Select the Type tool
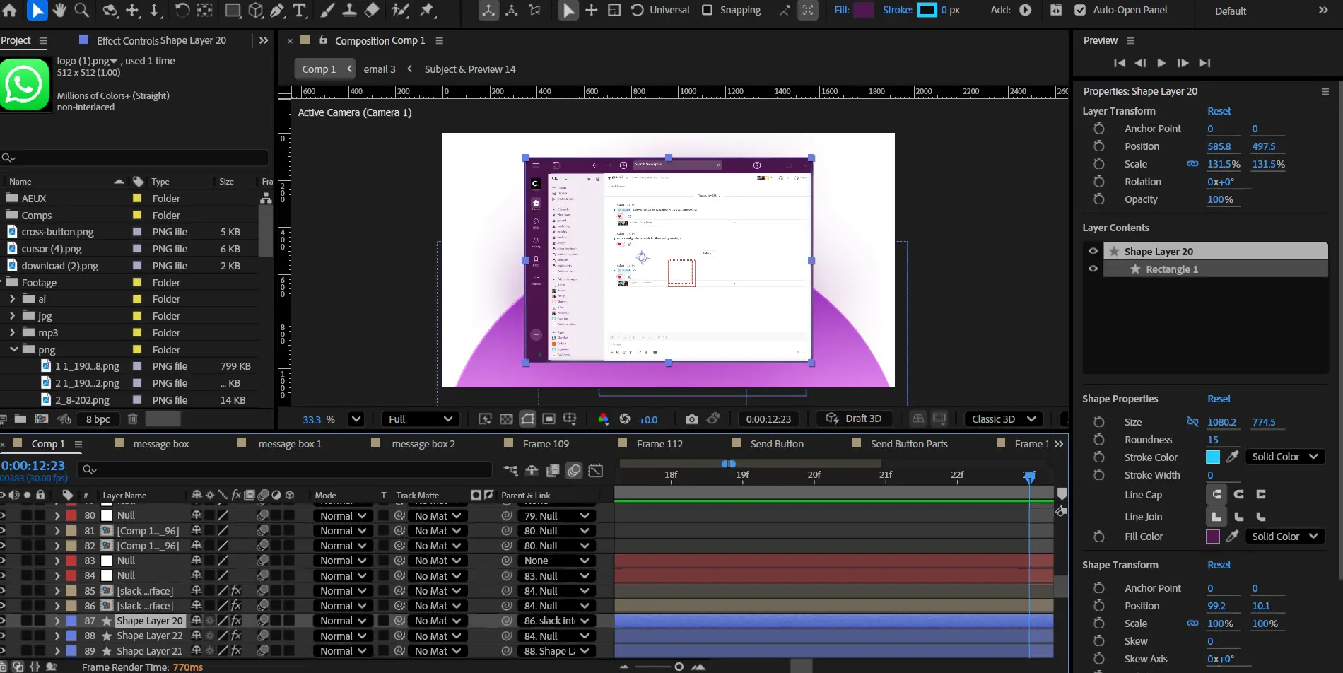This screenshot has width=1343, height=673. (x=300, y=10)
